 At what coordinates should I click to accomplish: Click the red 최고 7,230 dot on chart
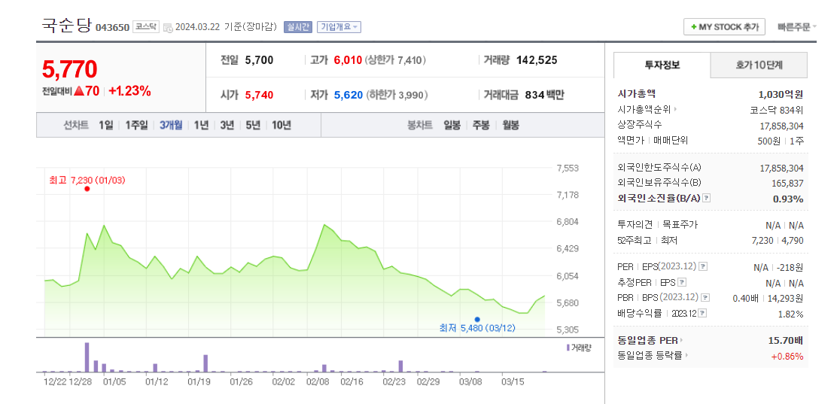(x=87, y=189)
